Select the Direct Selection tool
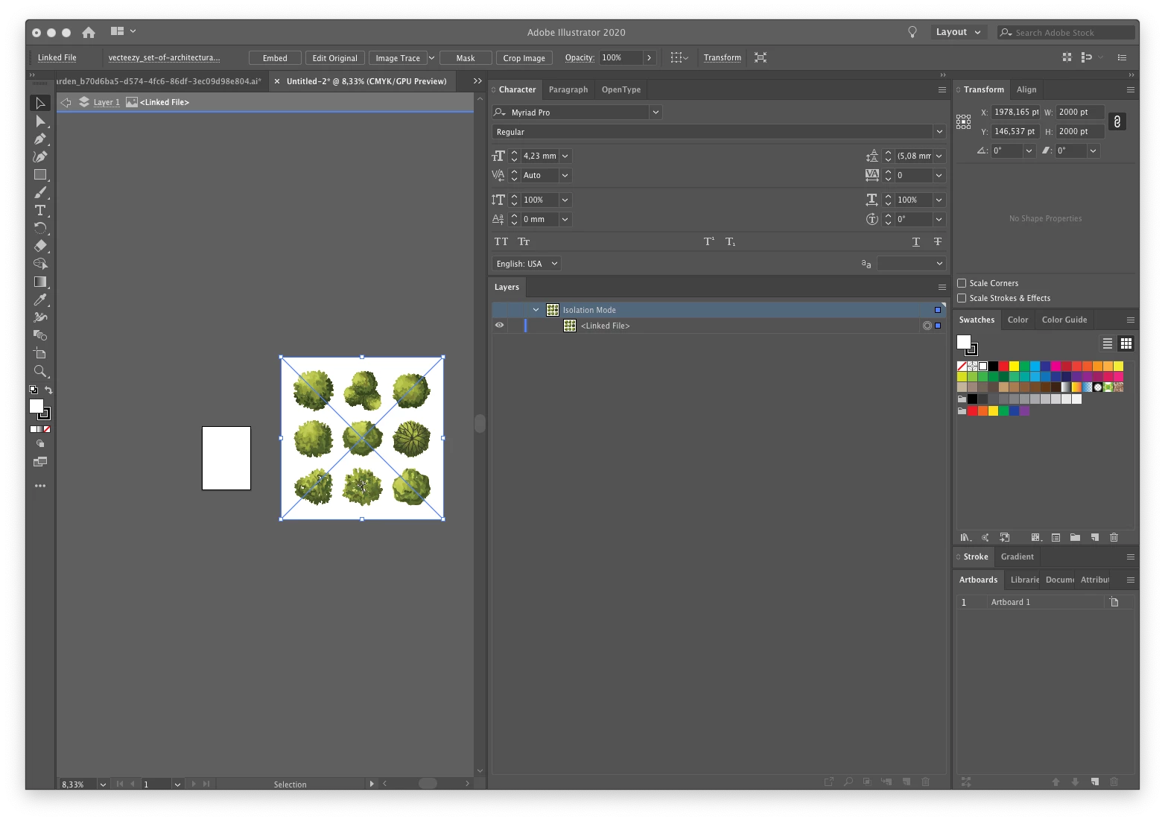Screen dimensions: 1165x821 (40, 121)
